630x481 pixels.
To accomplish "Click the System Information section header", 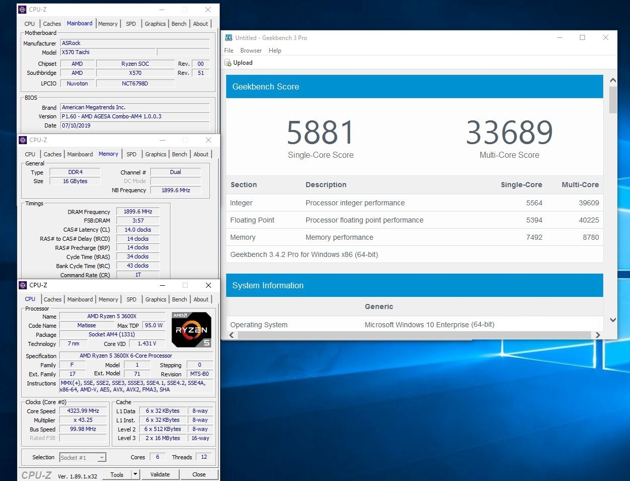I will point(414,285).
